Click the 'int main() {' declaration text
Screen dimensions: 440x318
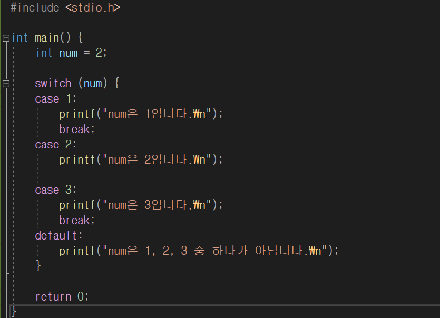click(47, 37)
